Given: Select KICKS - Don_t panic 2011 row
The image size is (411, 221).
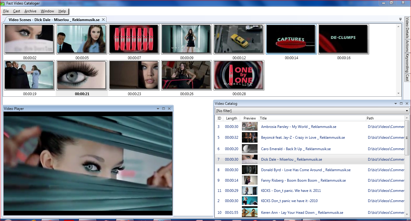Looking at the screenshot, I should click(310, 191).
